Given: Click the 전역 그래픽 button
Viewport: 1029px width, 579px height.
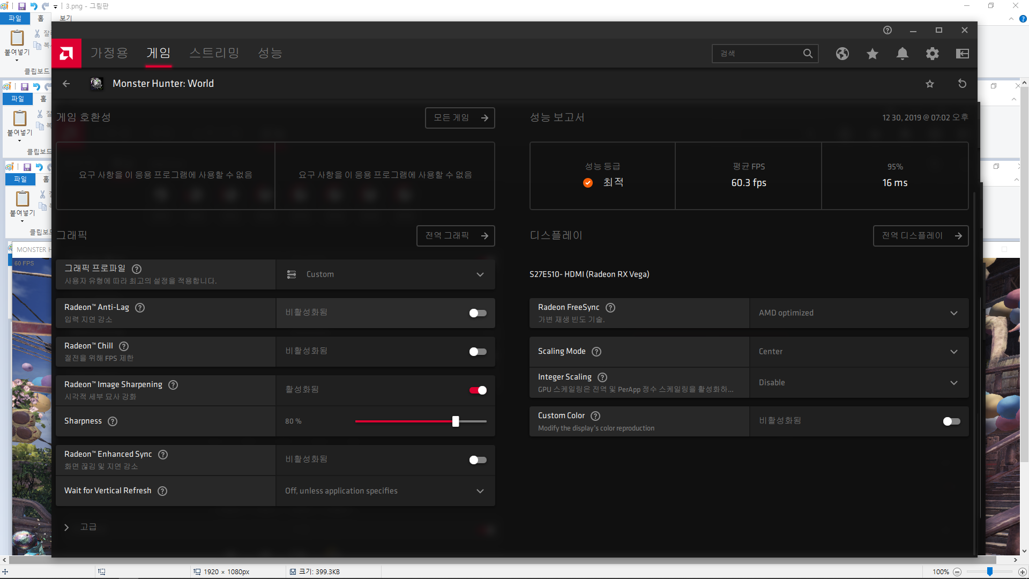Looking at the screenshot, I should click(456, 236).
